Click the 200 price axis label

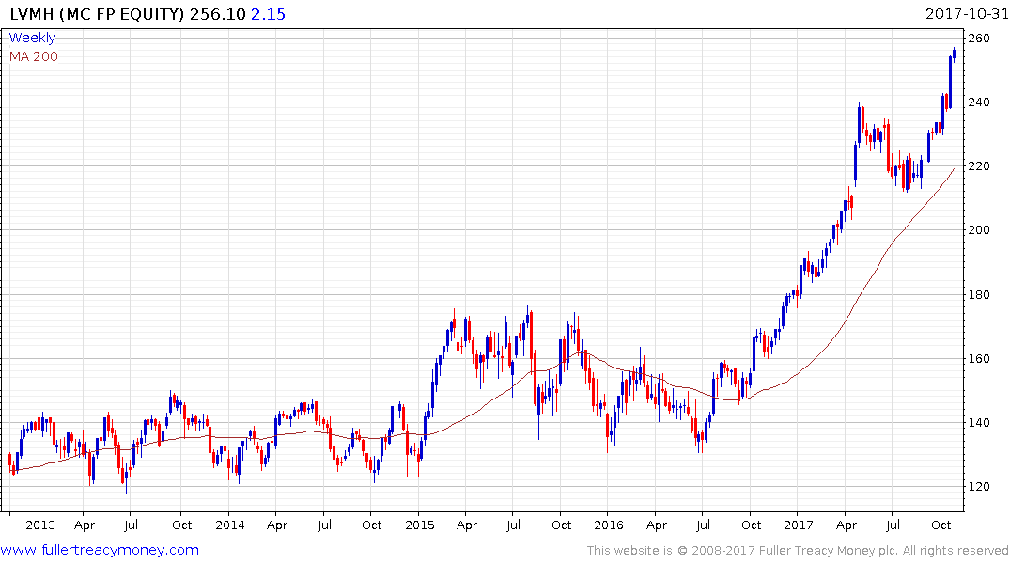[979, 230]
